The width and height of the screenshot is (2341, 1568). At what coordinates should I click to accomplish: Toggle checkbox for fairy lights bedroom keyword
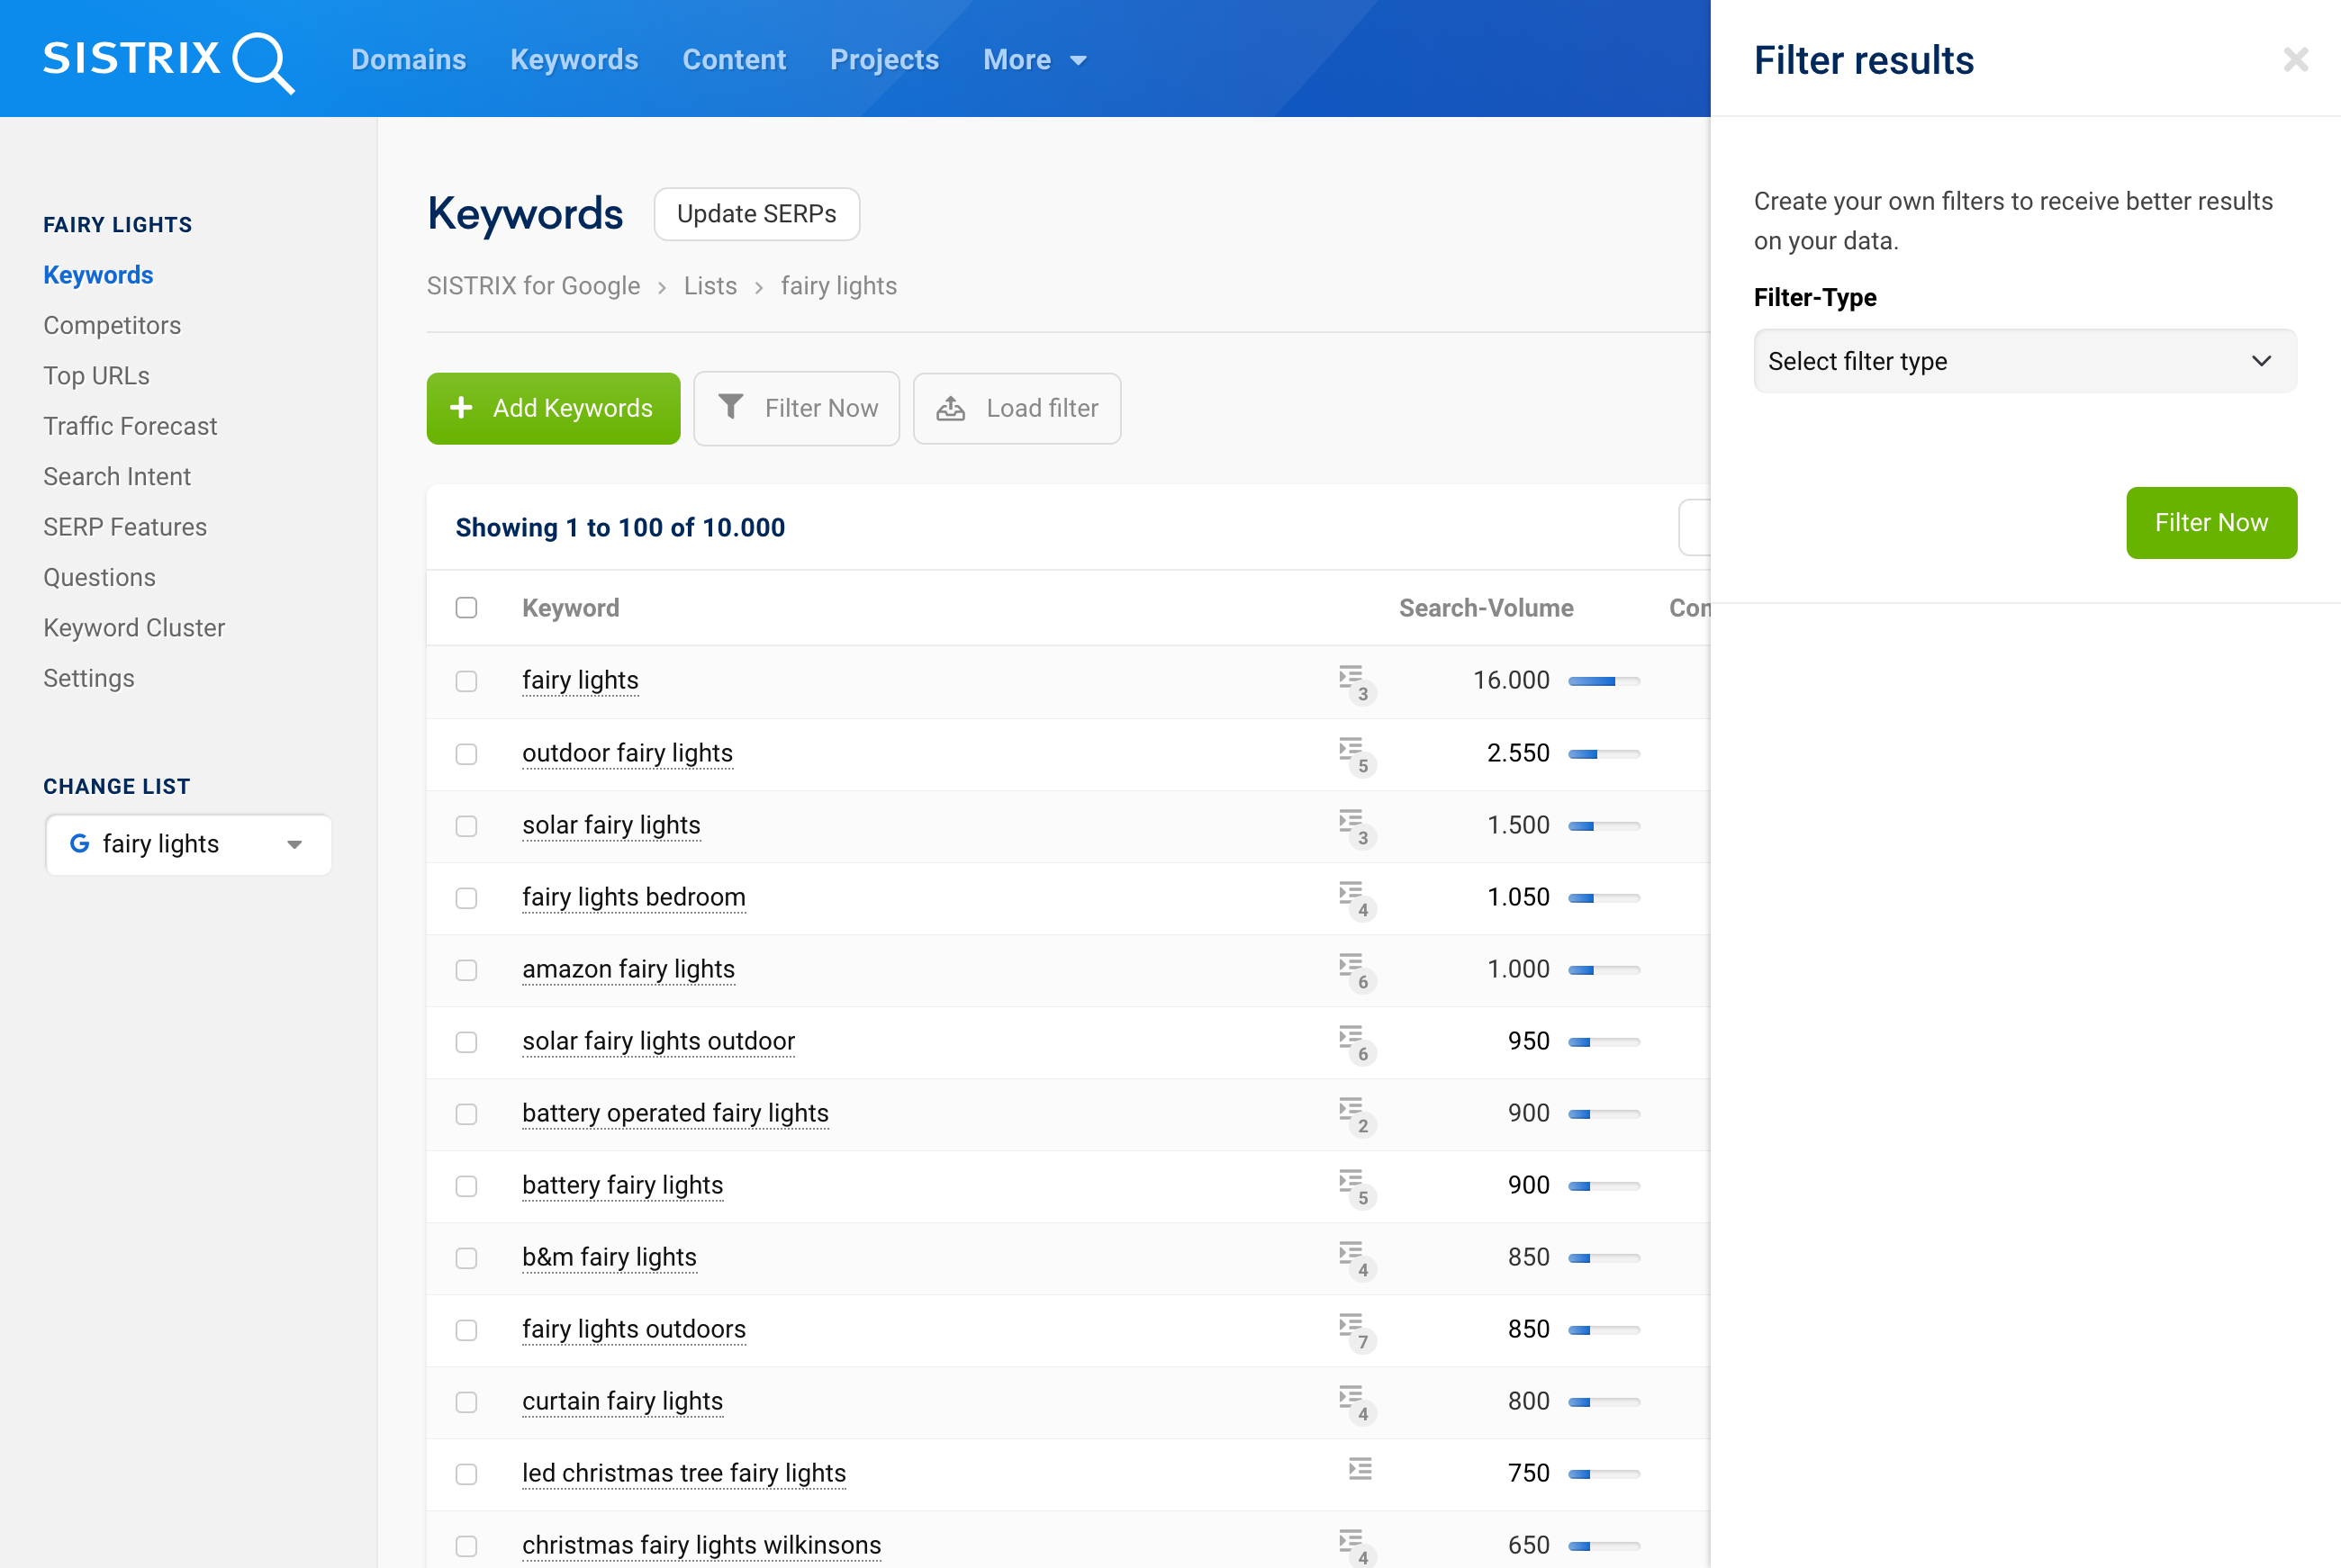coord(467,897)
